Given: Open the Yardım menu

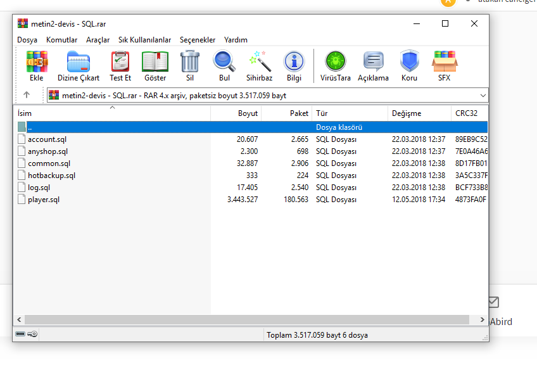Looking at the screenshot, I should 236,40.
